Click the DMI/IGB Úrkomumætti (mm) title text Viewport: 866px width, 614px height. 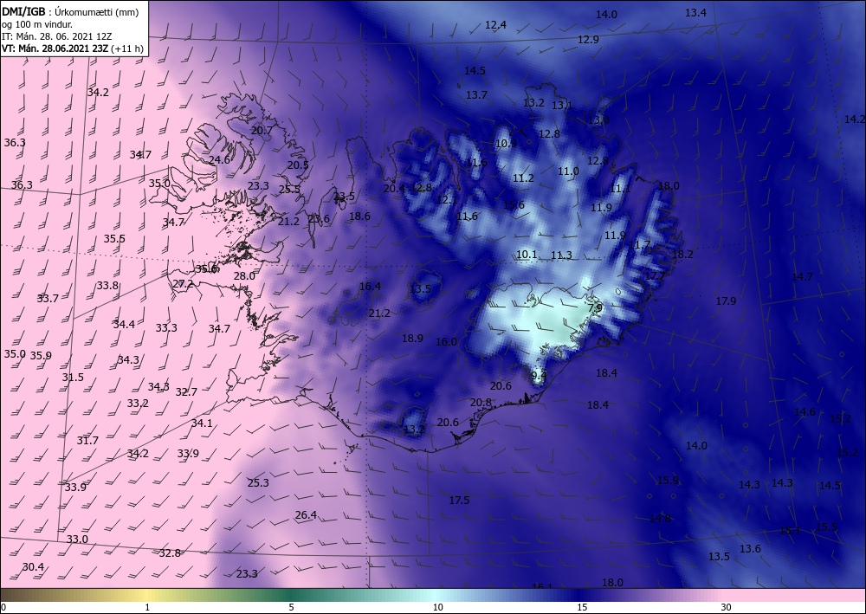70,11
